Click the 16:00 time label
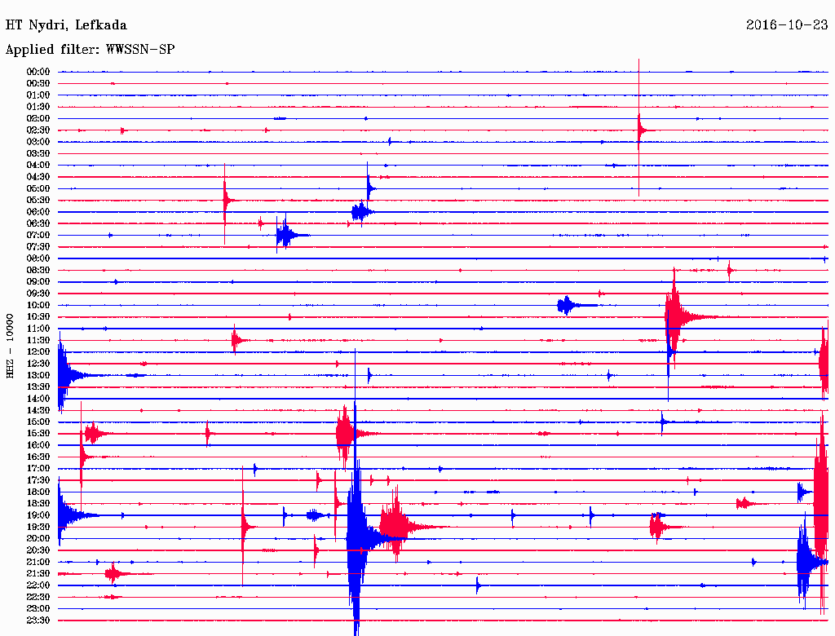Screen dimensions: 835x636 [38, 445]
